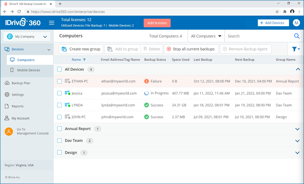Collapse the Devices sidebar section chevron
This screenshot has width=304, height=184.
coord(49,50)
